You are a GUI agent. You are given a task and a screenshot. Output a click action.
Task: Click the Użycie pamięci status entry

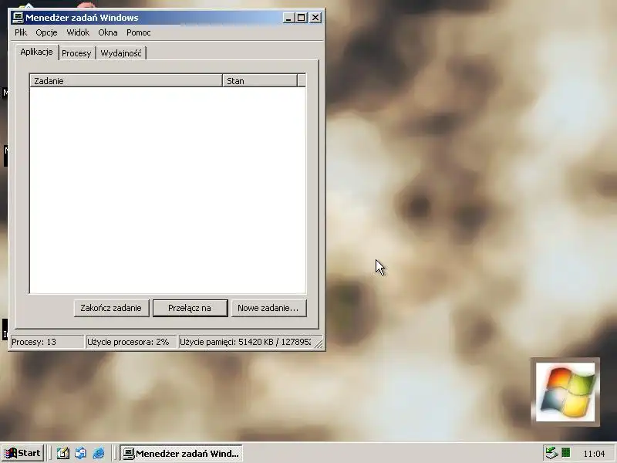(x=245, y=342)
